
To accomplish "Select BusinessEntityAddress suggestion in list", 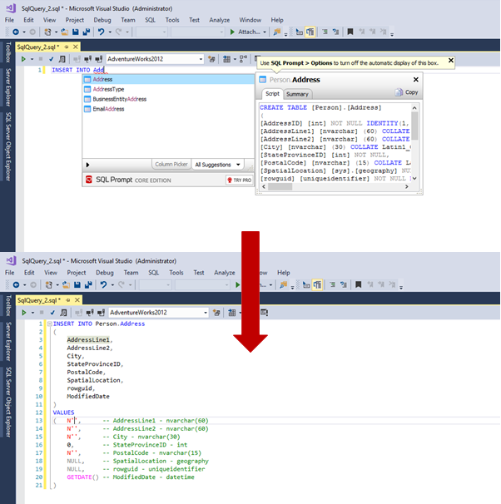I will (x=168, y=99).
